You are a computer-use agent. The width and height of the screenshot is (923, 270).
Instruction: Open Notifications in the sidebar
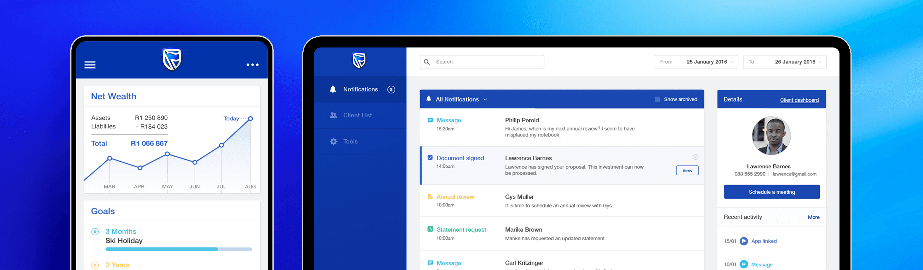(x=360, y=89)
